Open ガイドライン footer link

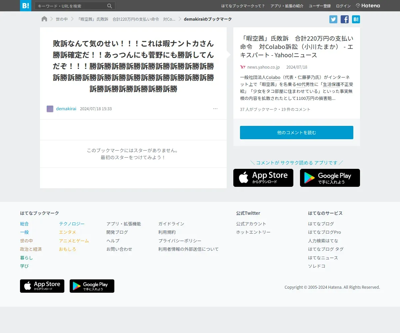click(x=171, y=224)
